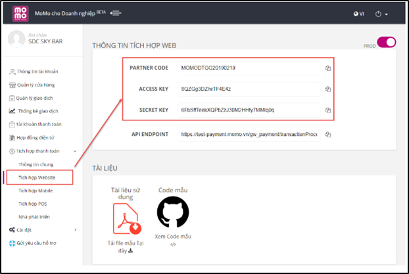Screen dimensions: 409x274
Task: Click Tải file mẫu Tại đây link
Action: coord(126,247)
